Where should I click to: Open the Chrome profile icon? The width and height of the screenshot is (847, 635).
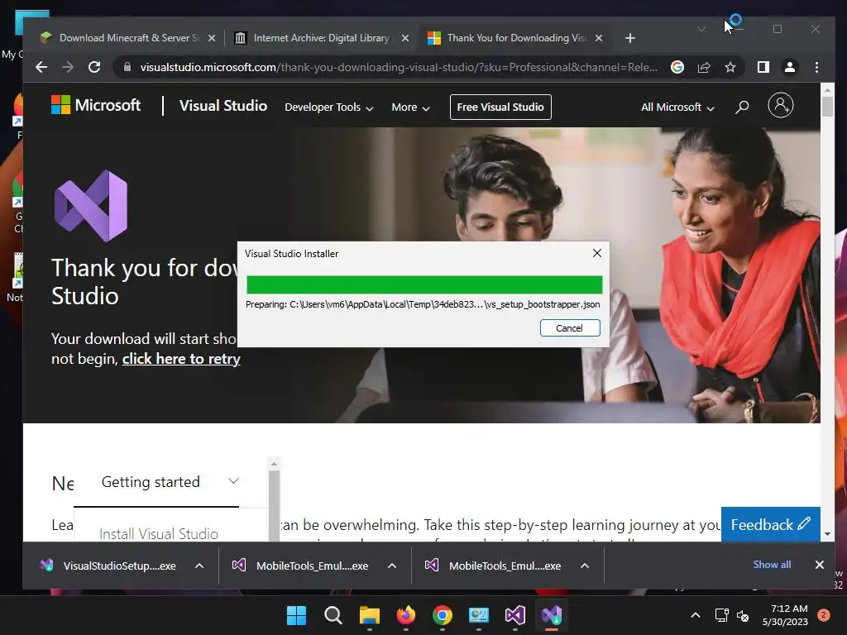coord(790,67)
